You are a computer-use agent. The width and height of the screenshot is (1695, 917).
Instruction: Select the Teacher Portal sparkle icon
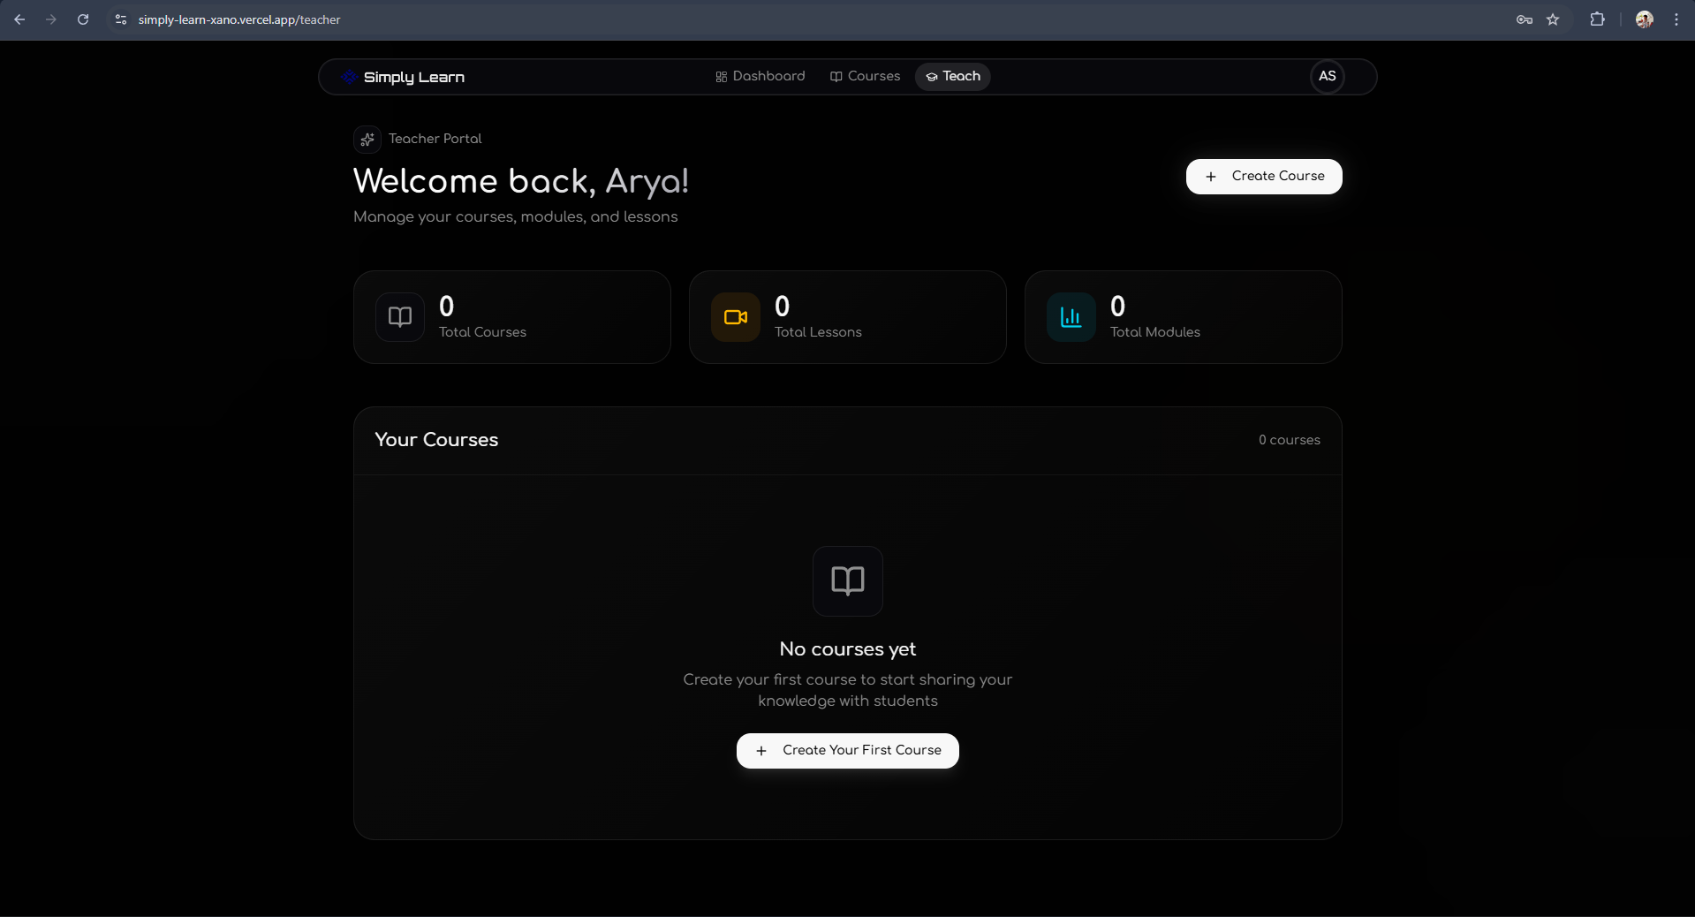[x=367, y=140]
